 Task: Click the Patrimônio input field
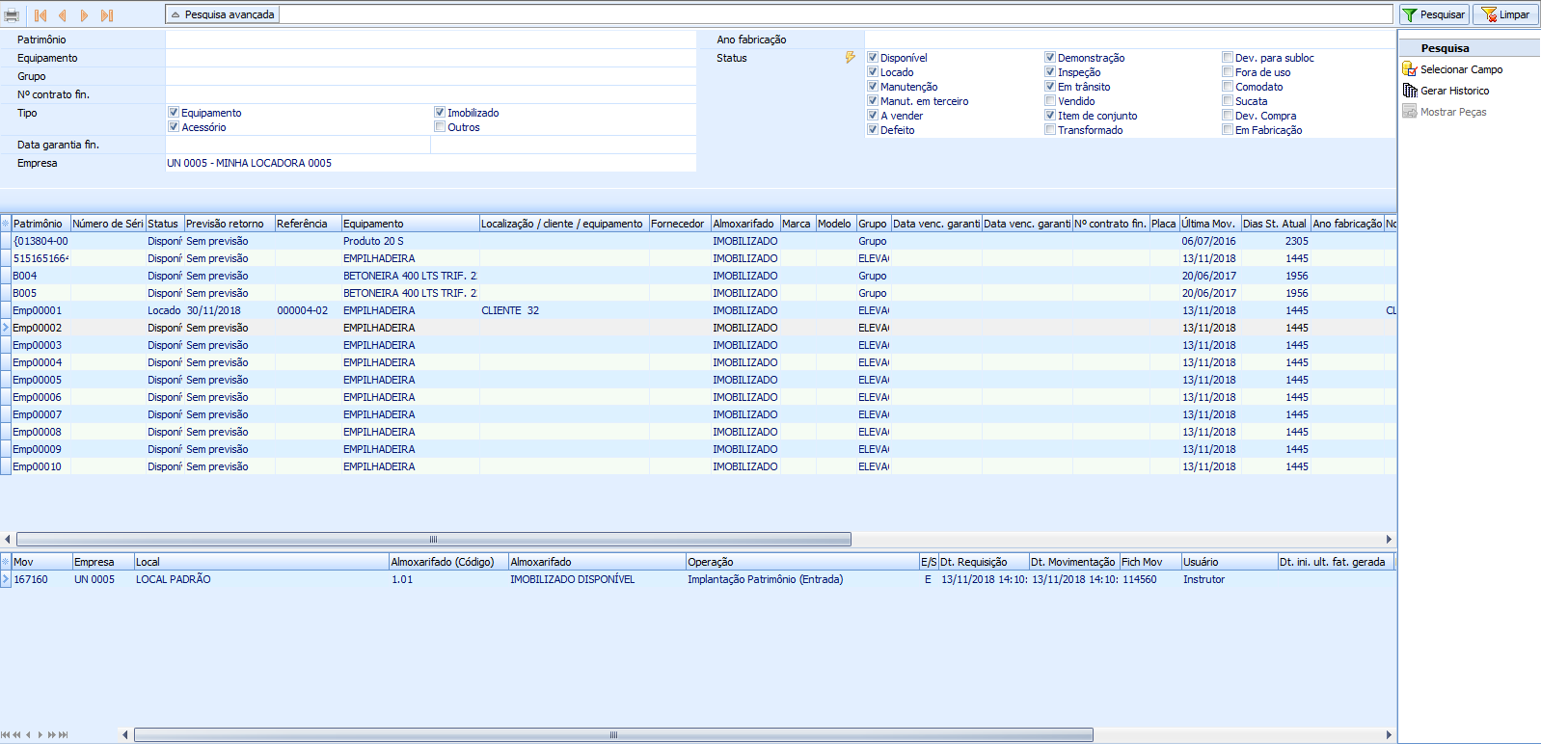[430, 40]
